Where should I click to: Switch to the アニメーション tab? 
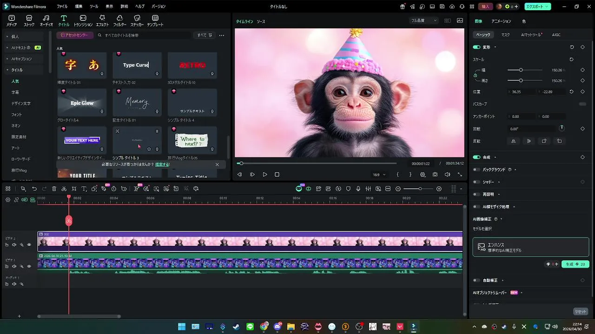pyautogui.click(x=501, y=21)
